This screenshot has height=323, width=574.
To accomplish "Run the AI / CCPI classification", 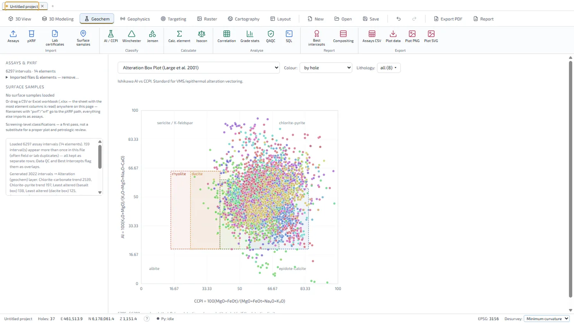I will (x=111, y=36).
